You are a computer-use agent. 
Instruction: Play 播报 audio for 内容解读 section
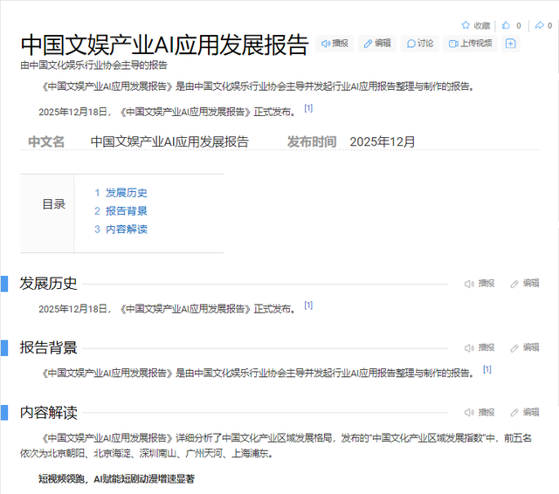480,412
